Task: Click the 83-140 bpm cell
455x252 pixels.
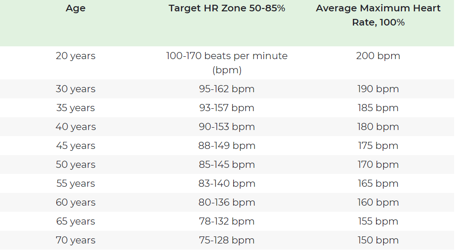Action: [227, 183]
